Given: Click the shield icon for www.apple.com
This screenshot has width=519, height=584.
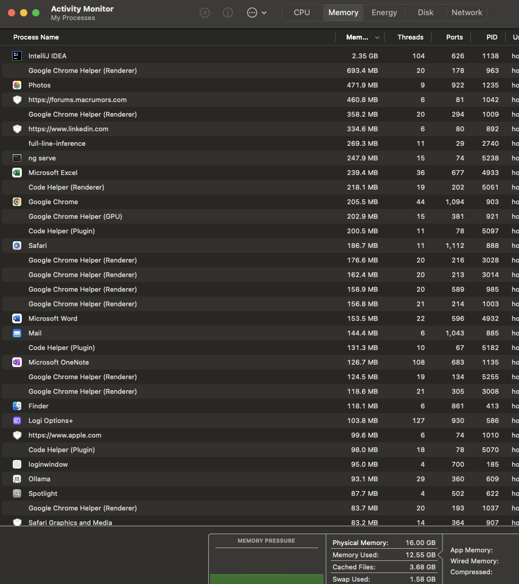Looking at the screenshot, I should (17, 435).
